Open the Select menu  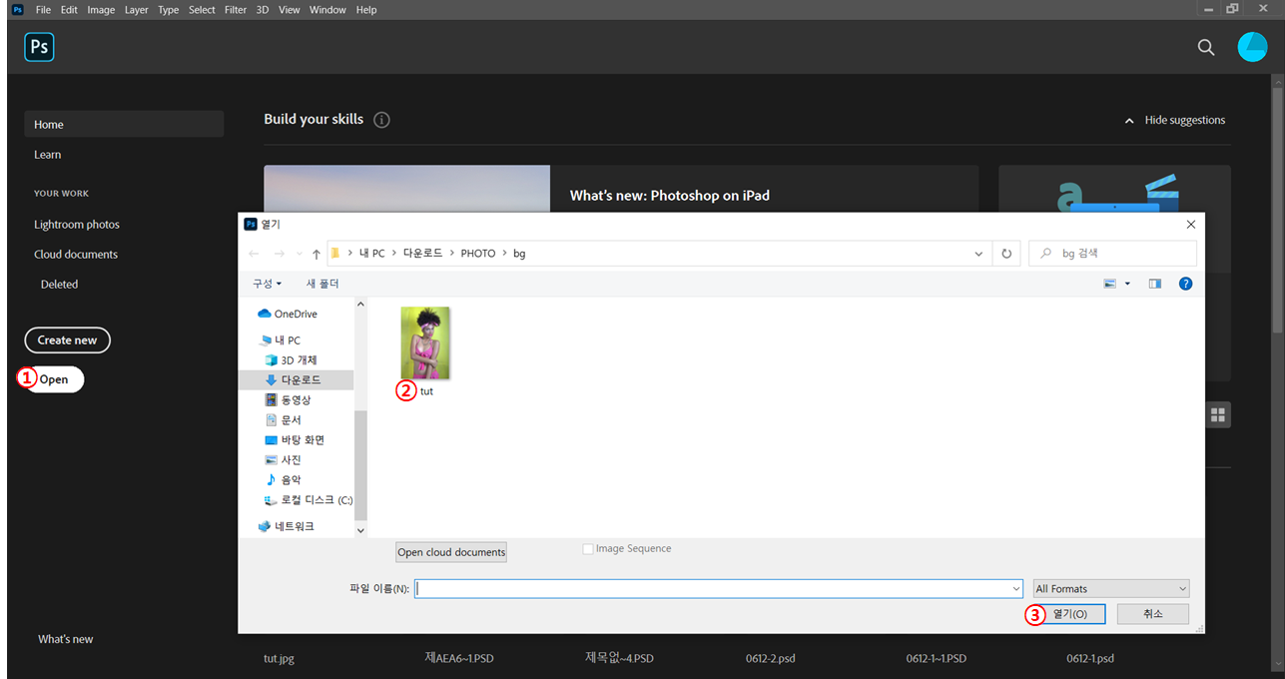[x=202, y=9]
